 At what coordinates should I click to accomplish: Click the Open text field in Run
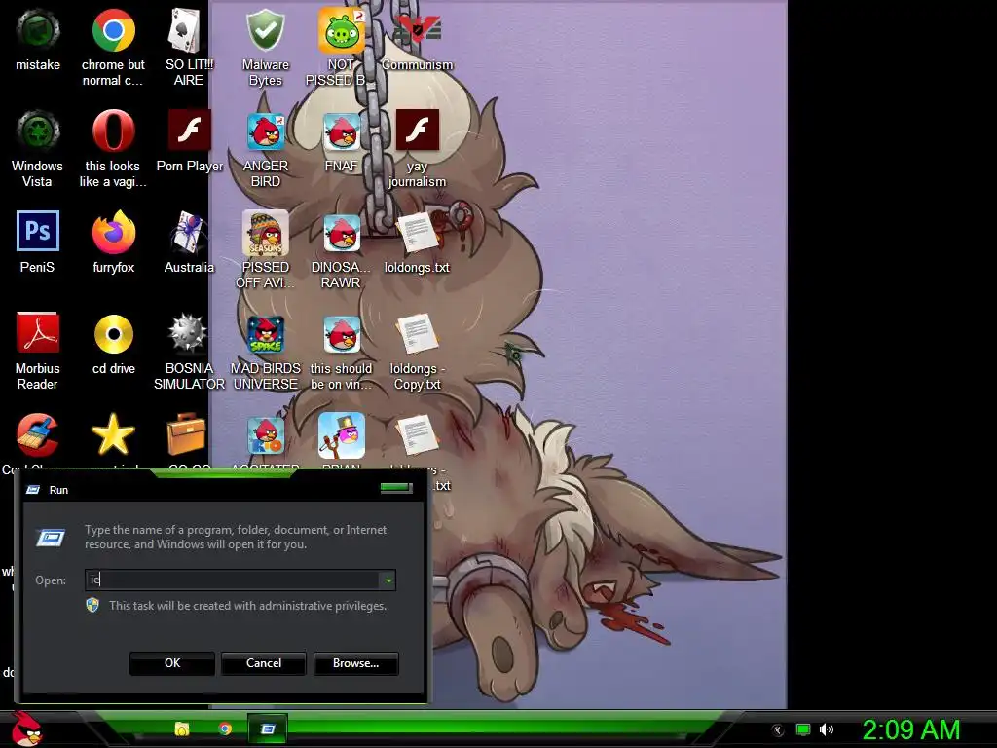tap(233, 580)
